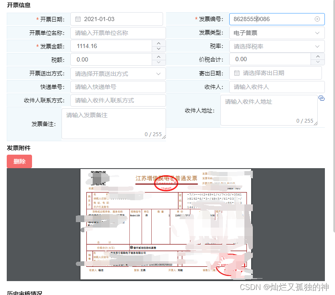Viewport: 335px width, 295px height.
Task: Click the 发票备注 text area
Action: click(x=114, y=123)
